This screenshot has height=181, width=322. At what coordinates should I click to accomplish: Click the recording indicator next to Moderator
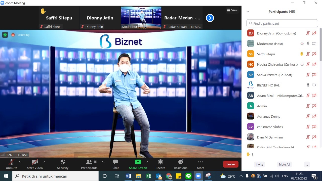pyautogui.click(x=302, y=43)
